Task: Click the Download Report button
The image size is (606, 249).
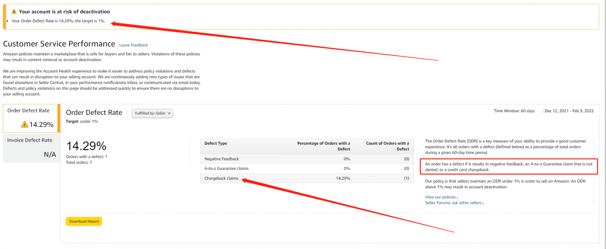Action: coord(84,221)
